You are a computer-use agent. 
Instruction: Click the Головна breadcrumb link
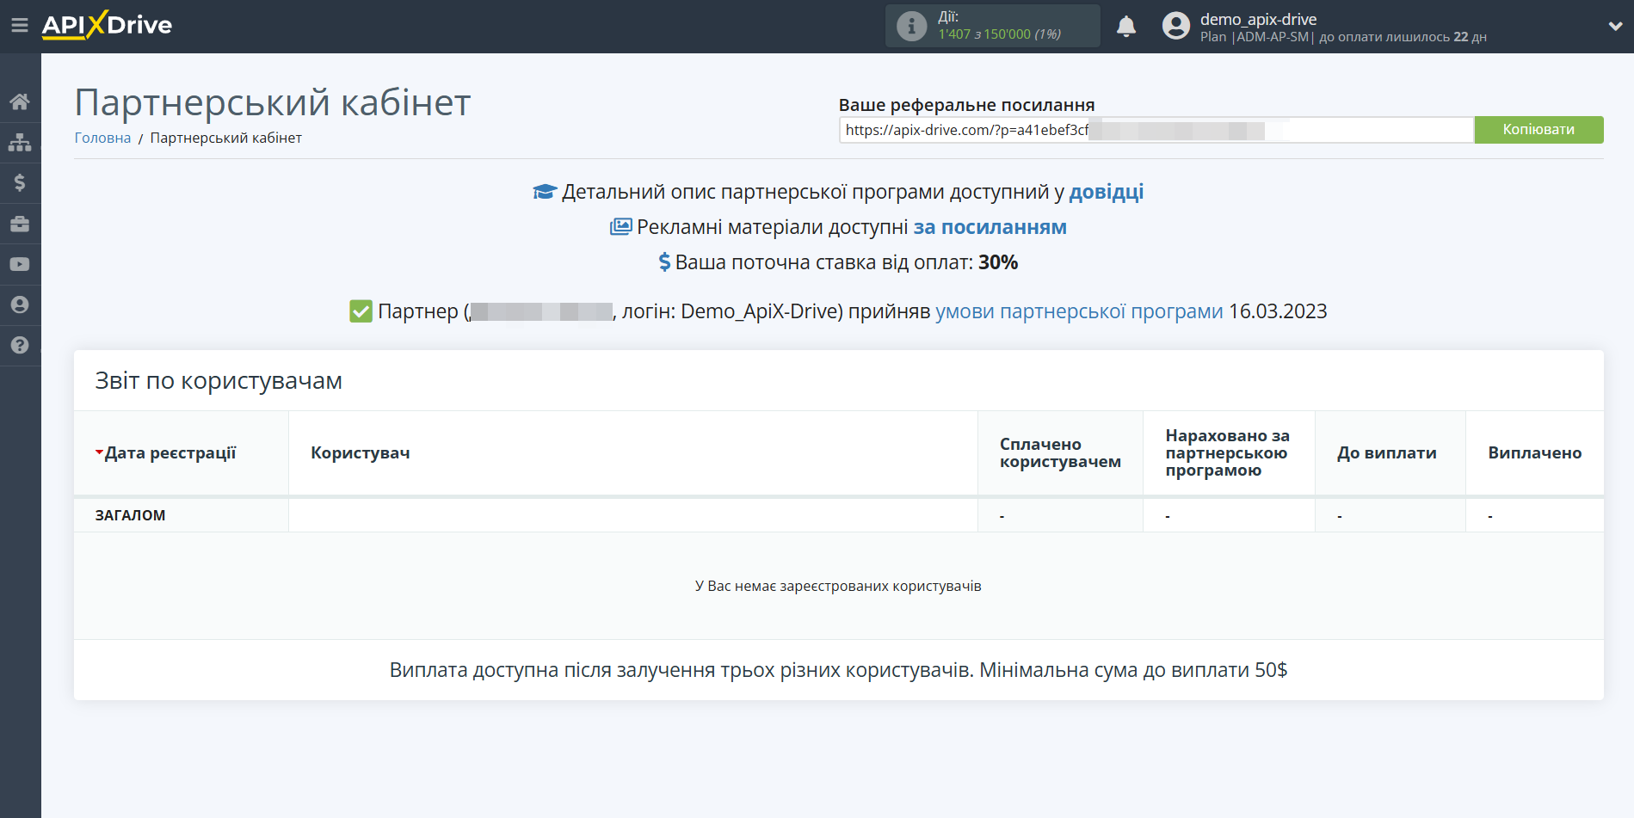(x=102, y=138)
